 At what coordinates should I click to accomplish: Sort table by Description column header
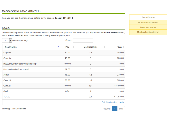point(31,47)
